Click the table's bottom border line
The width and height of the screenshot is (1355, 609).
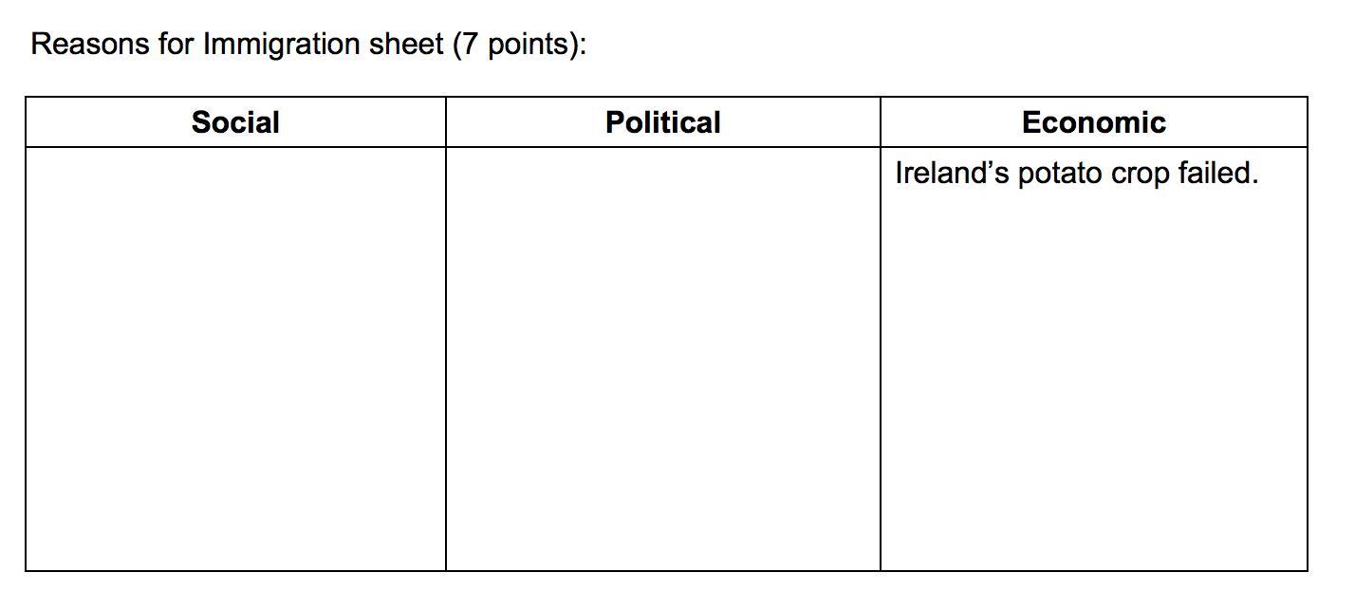tap(666, 570)
